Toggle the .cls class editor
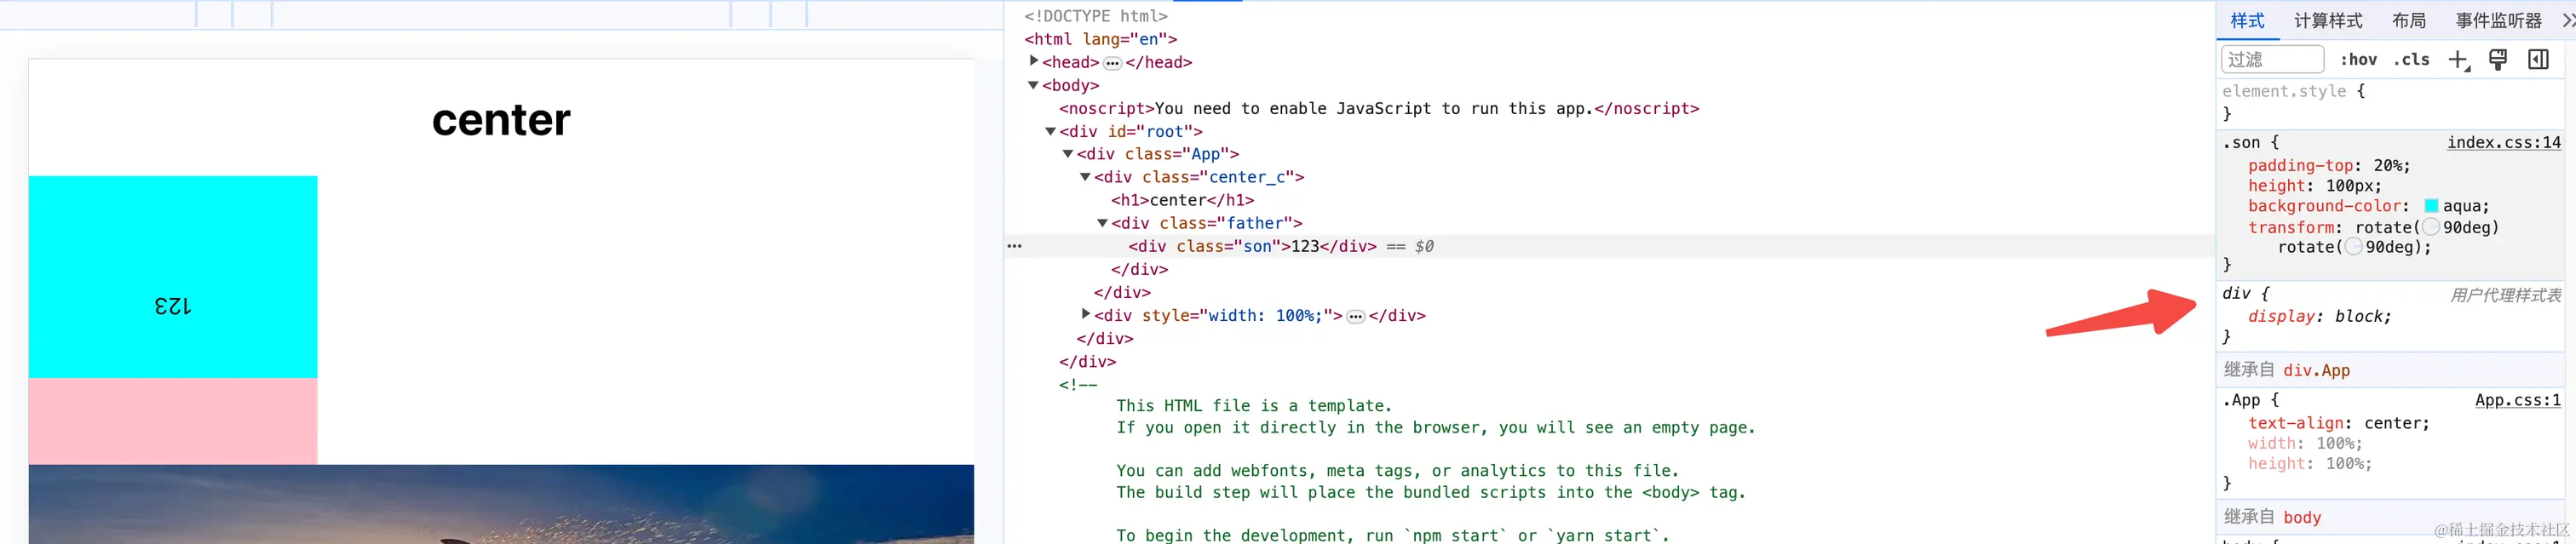 click(2411, 60)
